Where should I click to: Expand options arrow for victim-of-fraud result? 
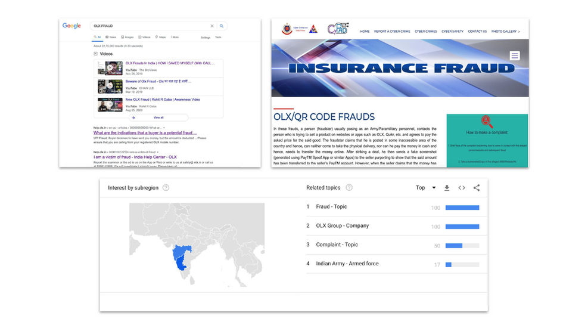click(158, 152)
